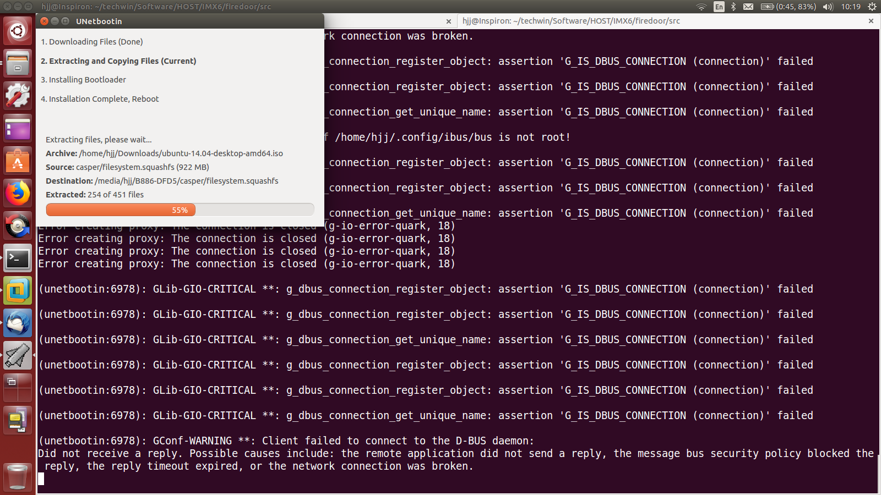Viewport: 881px width, 495px height.
Task: Click the UNetbootin launcher icon in the dock
Action: [18, 420]
